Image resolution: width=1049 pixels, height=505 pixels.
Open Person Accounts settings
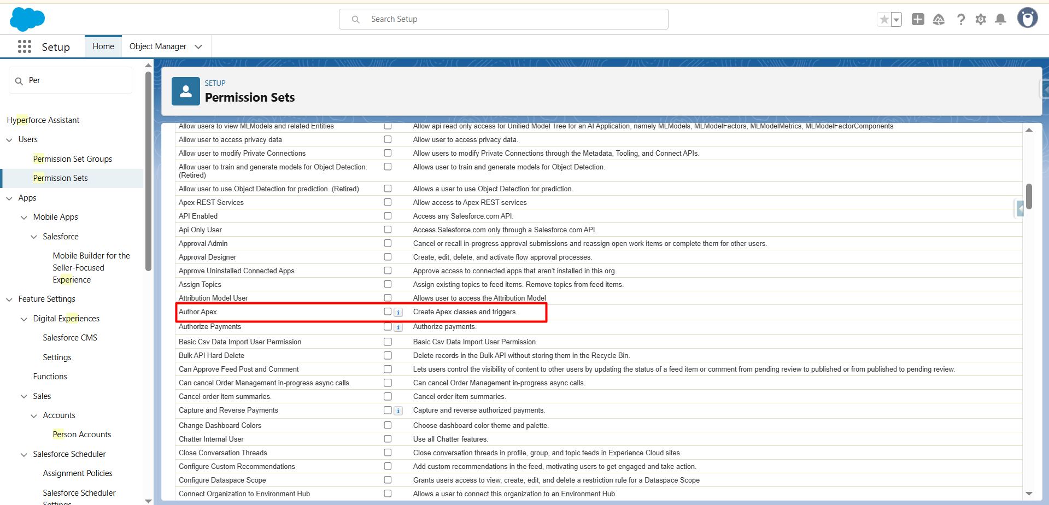(x=82, y=434)
